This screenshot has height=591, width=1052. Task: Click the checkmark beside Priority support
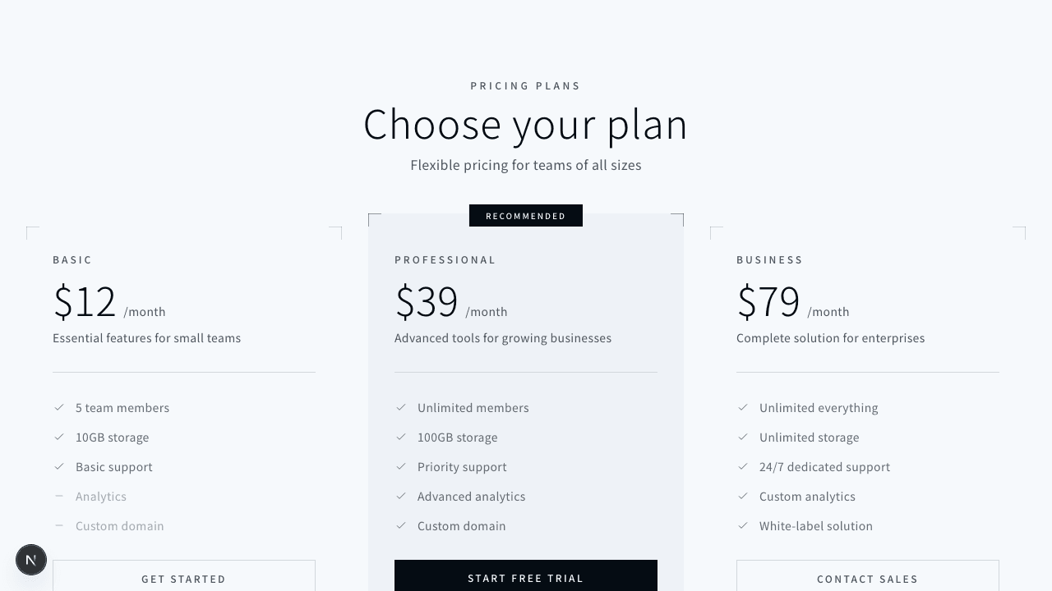401,466
